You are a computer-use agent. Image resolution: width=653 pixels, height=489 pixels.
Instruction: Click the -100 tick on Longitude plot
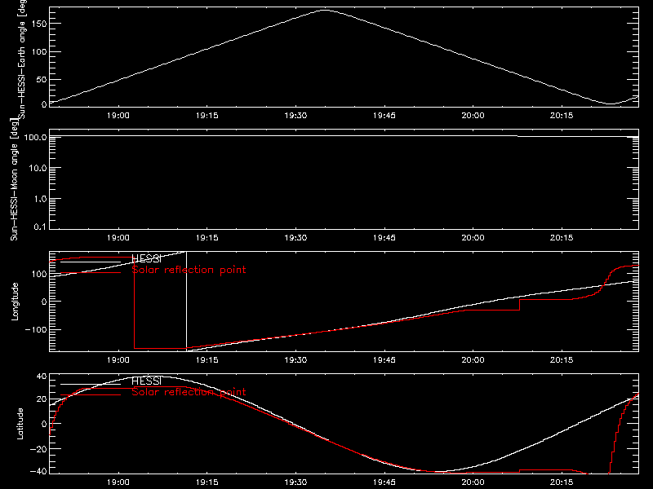click(x=36, y=330)
